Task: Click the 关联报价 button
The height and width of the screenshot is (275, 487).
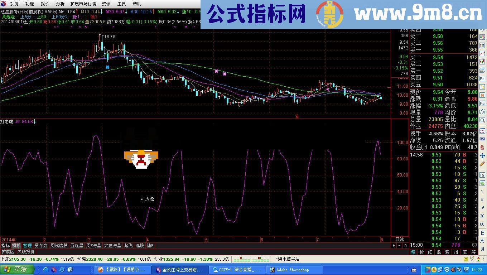Action: tap(26, 252)
